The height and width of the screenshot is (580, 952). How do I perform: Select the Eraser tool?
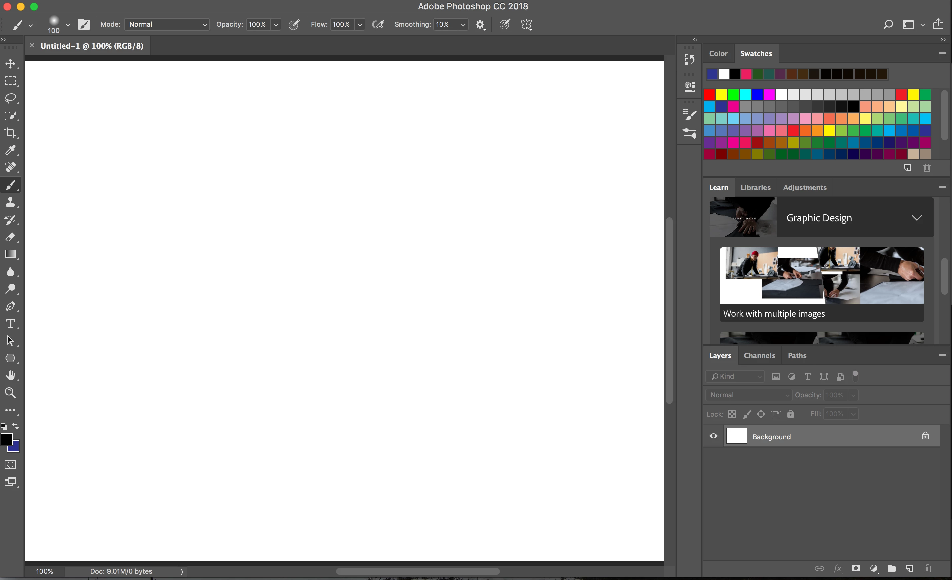point(10,237)
